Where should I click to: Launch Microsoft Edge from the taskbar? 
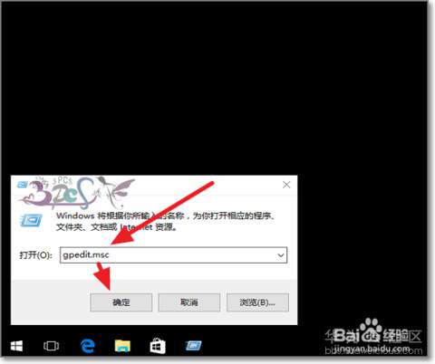click(x=88, y=346)
